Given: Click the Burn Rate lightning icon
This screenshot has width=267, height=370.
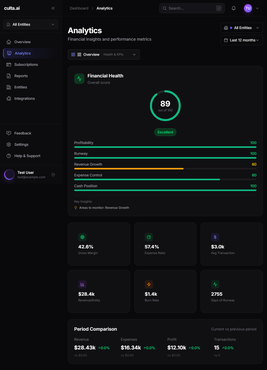Looking at the screenshot, I should (x=149, y=284).
